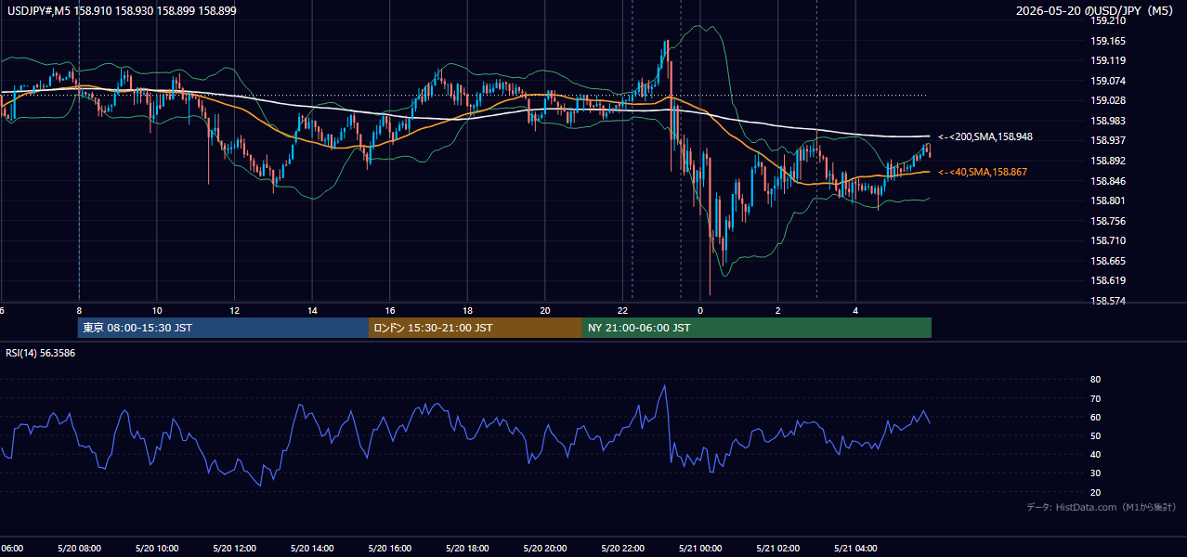The image size is (1187, 557).
Task: Click the 5/20 08:00 time label
Action: click(78, 549)
